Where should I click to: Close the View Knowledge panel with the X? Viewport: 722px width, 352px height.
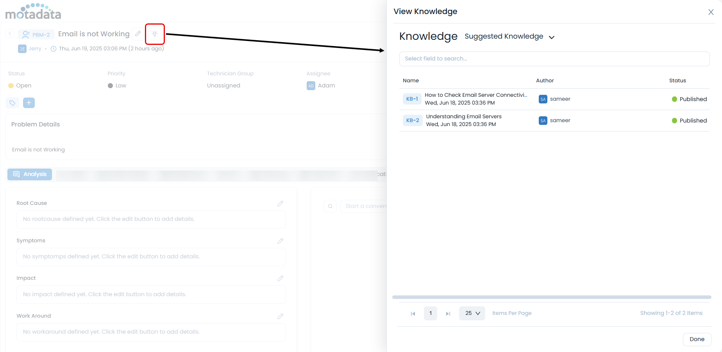tap(710, 12)
